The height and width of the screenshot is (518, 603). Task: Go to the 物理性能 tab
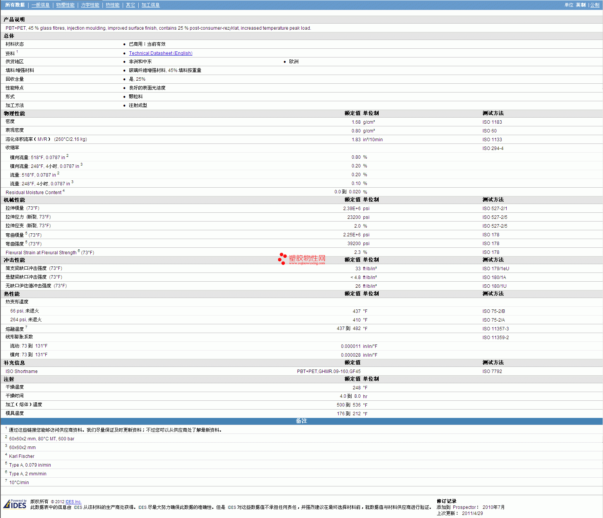(65, 5)
